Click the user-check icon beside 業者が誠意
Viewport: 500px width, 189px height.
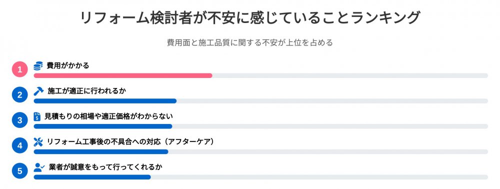click(x=39, y=167)
